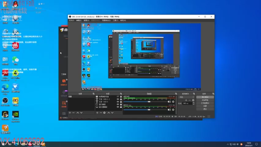Mute the desktop audio speaker icon
Viewport: 261px width, 147px height.
click(x=169, y=102)
